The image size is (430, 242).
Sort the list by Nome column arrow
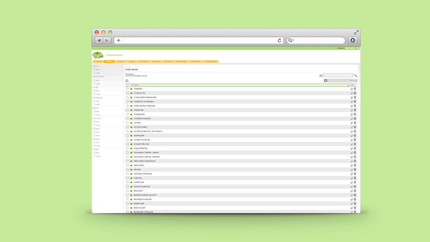pyautogui.click(x=132, y=85)
